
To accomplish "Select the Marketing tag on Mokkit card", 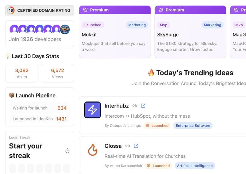I will click(x=137, y=25).
